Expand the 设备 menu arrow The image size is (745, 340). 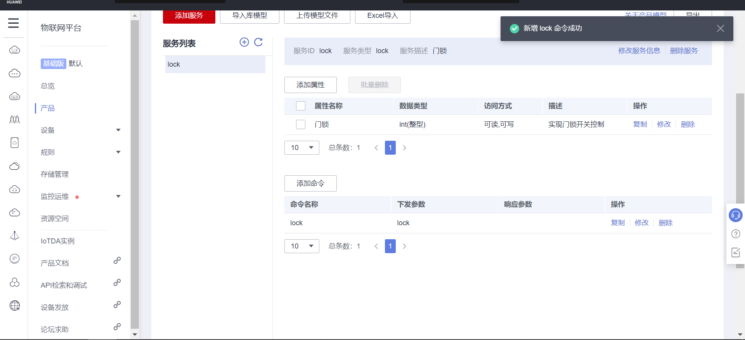tap(118, 130)
